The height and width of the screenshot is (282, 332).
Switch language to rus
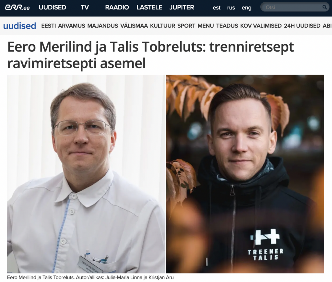point(231,8)
